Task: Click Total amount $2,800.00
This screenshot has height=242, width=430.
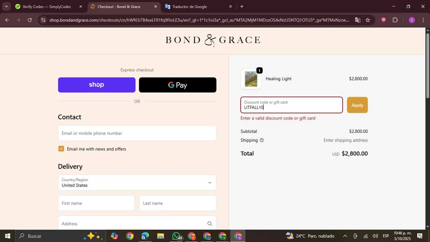Action: [355, 154]
